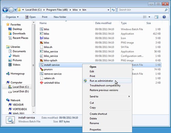Choose Run as administrator

(x=107, y=81)
